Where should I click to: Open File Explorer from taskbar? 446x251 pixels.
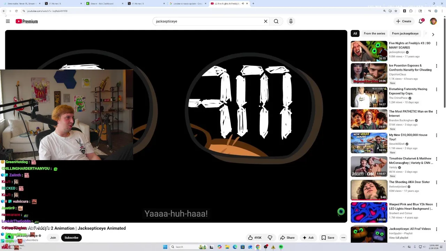click(x=227, y=247)
